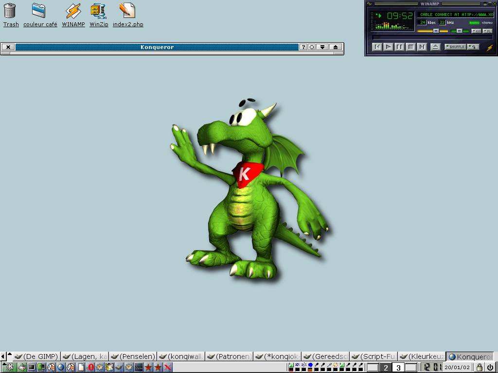Click the date 20/01/02 in the panel

[x=457, y=368]
